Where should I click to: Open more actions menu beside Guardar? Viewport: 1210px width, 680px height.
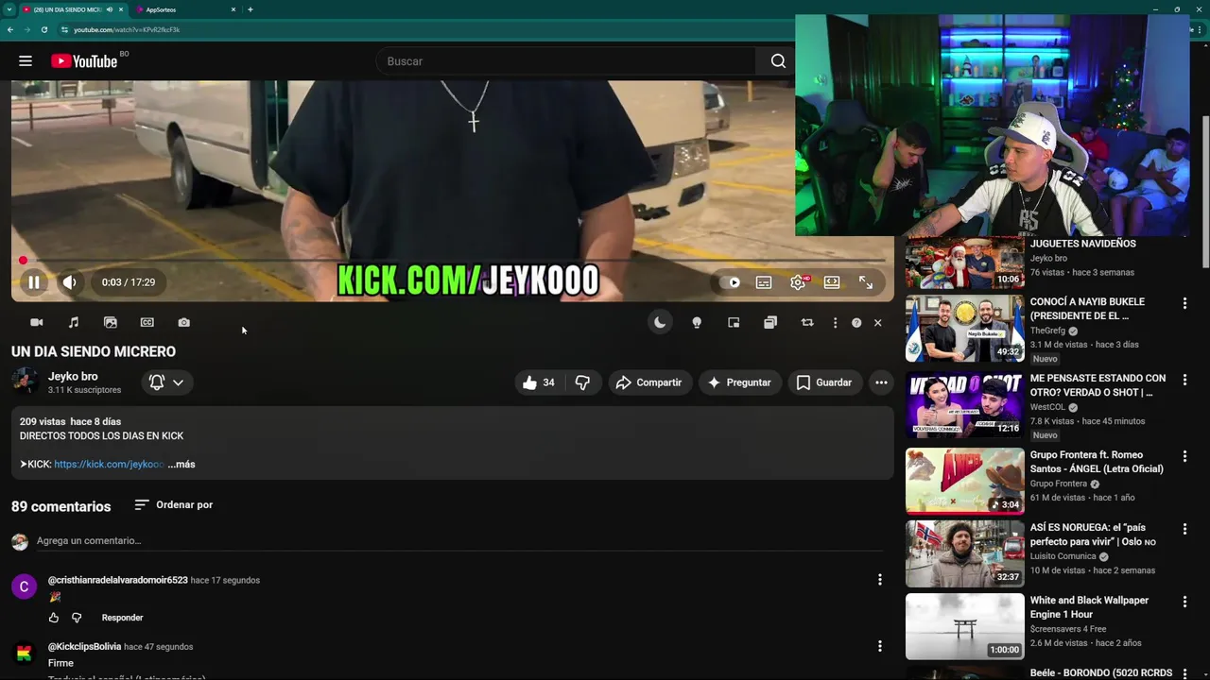[x=881, y=382]
